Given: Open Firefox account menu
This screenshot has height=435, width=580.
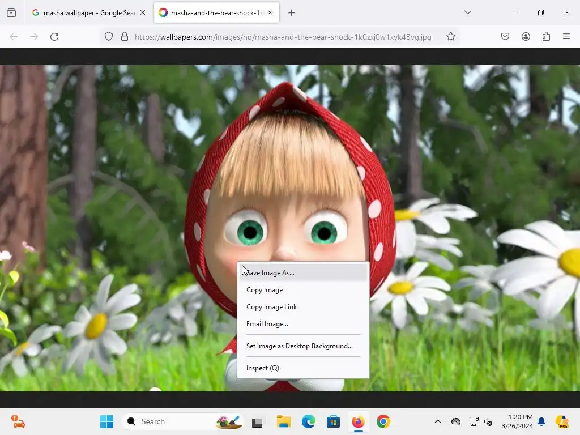Looking at the screenshot, I should (526, 36).
